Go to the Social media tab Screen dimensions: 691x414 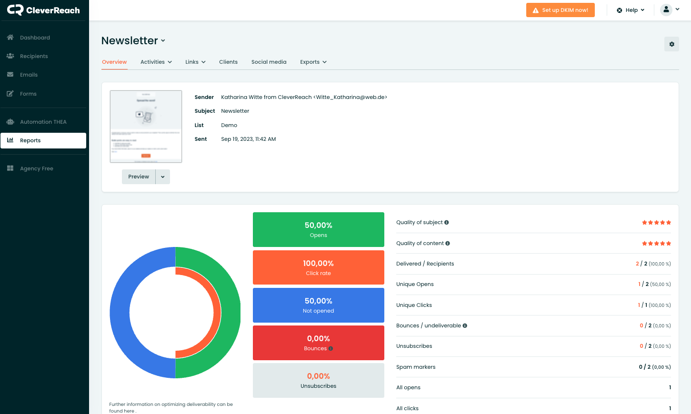pos(269,62)
